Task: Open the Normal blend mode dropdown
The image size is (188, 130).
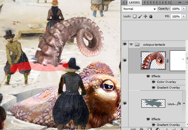Action: pyautogui.click(x=140, y=9)
